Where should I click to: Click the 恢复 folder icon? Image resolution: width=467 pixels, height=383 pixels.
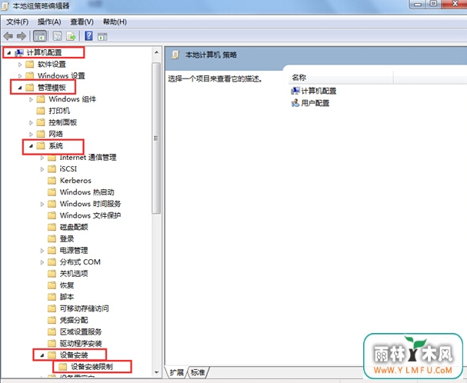52,285
